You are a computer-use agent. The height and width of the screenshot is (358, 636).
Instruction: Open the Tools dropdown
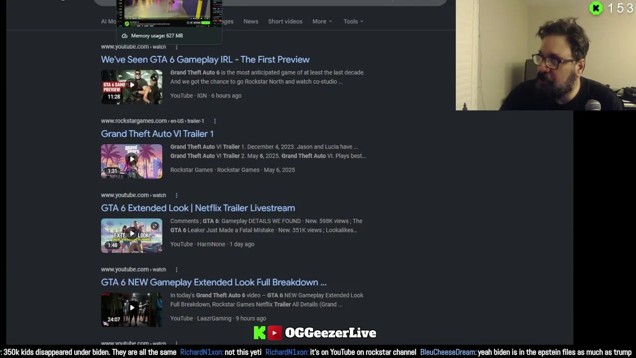(353, 21)
